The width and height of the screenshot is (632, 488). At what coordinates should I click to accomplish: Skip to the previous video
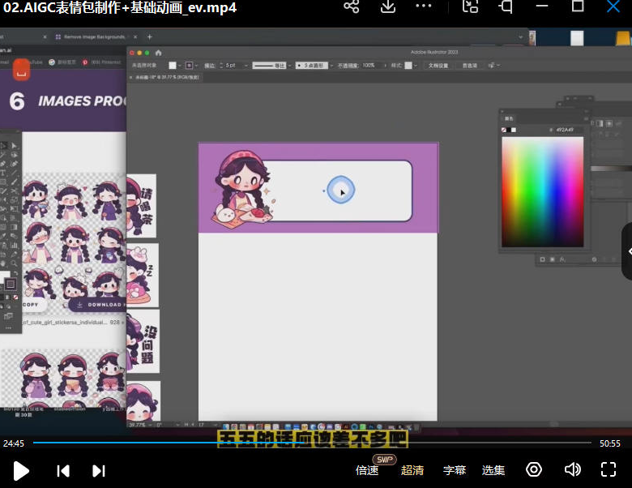pos(63,470)
